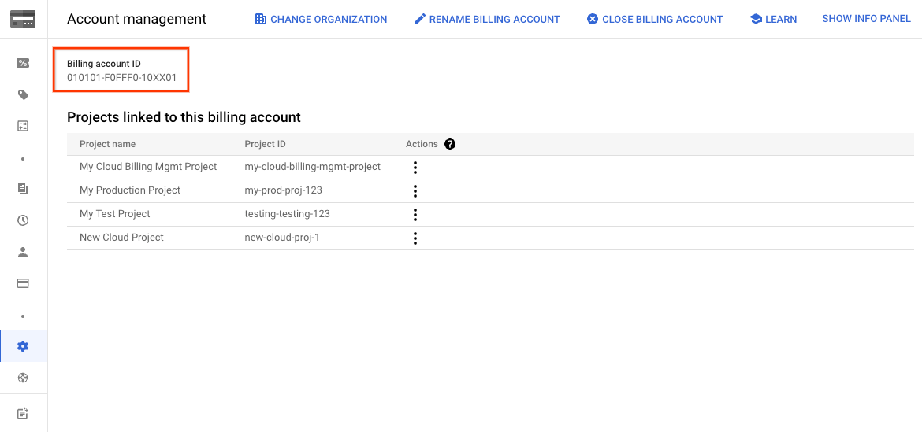Open the percent discount icon in sidebar
The height and width of the screenshot is (432, 922).
pos(23,63)
